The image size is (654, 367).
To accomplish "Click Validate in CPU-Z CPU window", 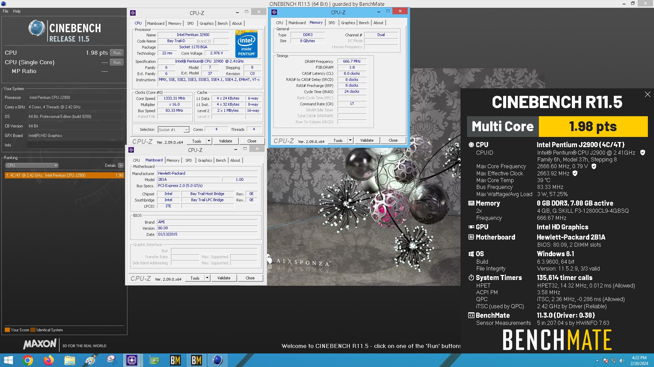I will coord(225,141).
